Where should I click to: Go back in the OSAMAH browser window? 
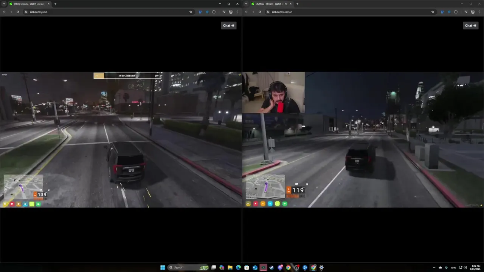(x=246, y=12)
